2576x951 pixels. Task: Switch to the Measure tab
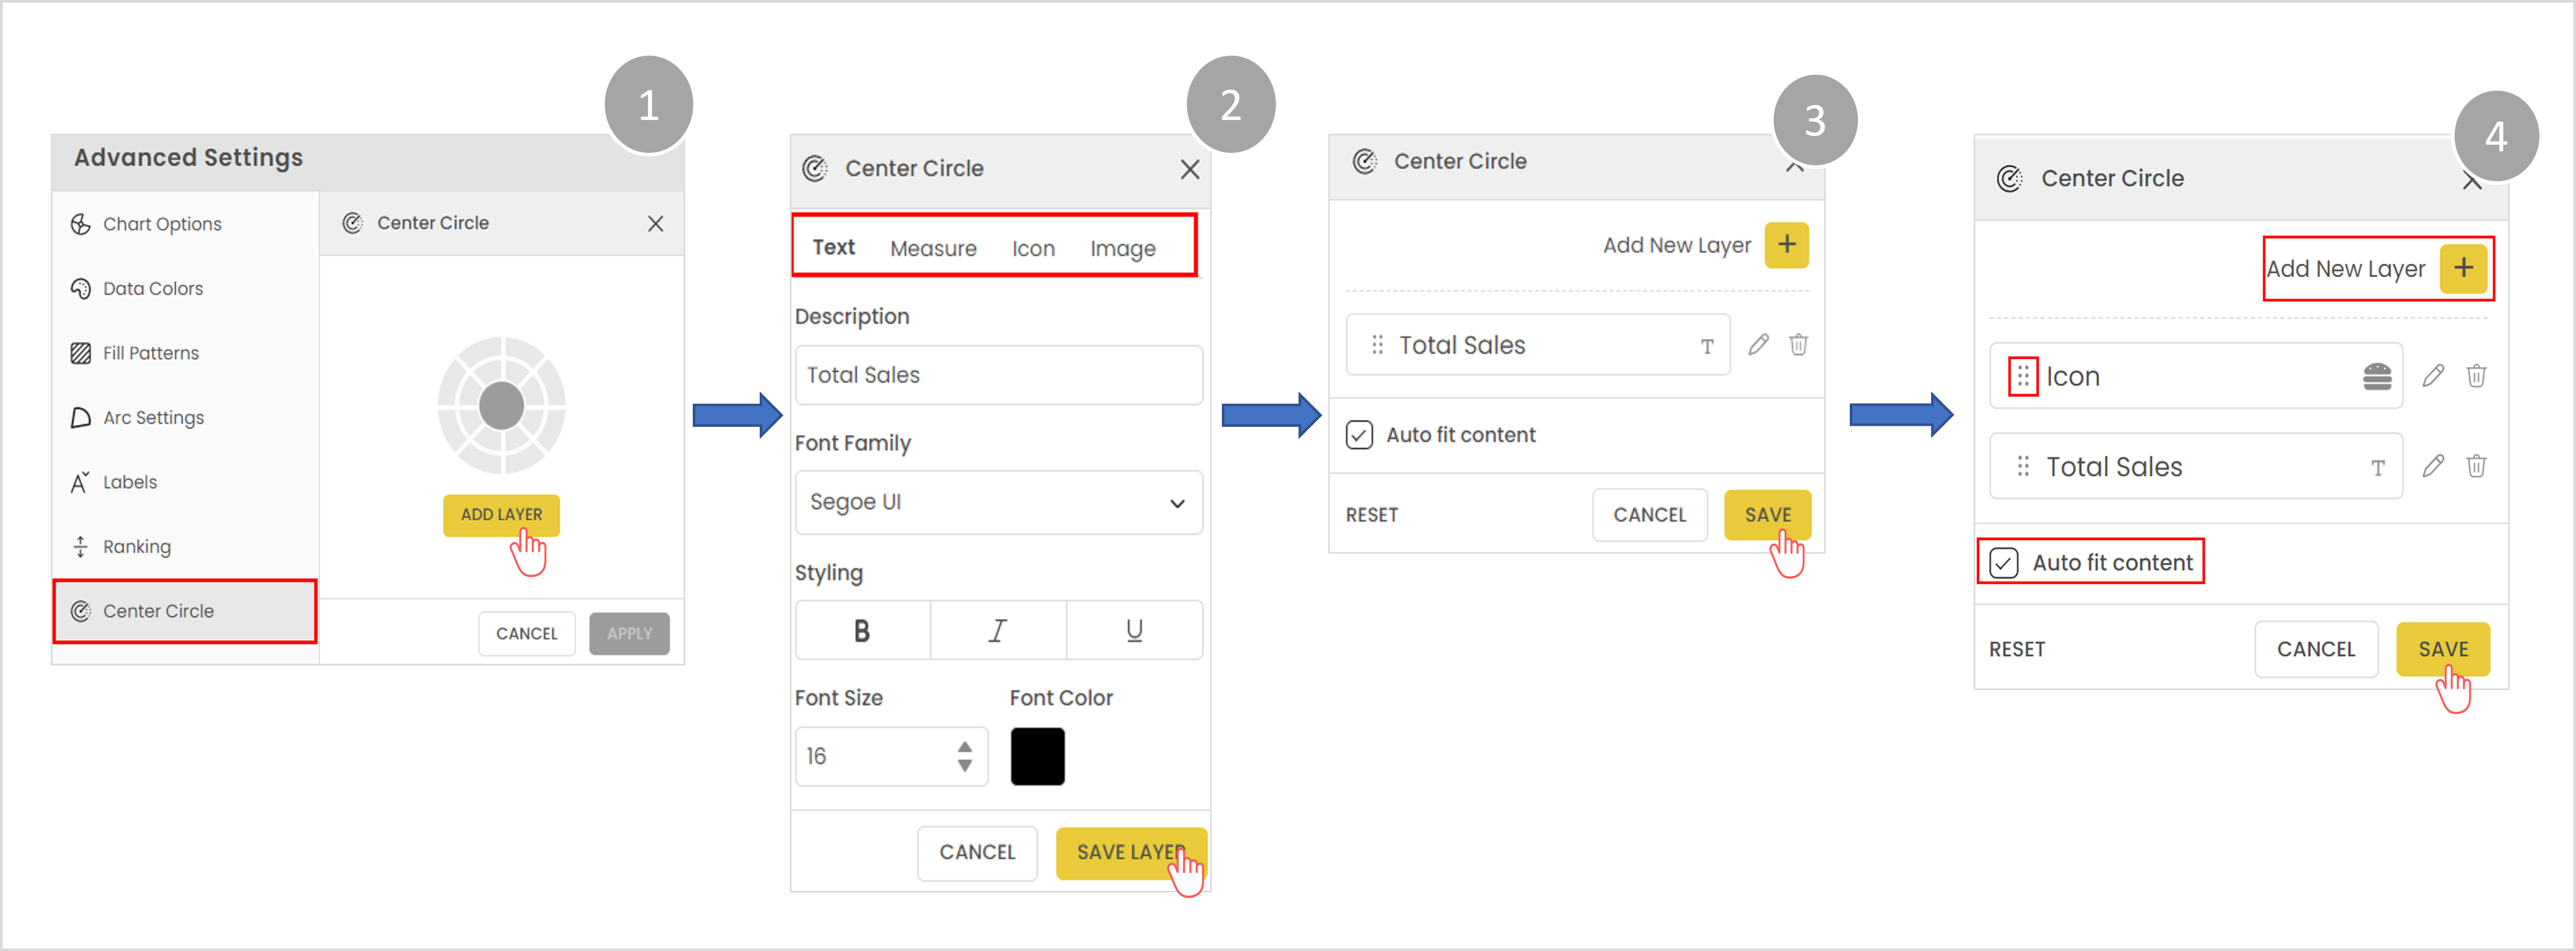[932, 248]
